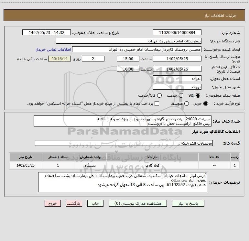
Task: Tick the Islamic treasury payment checkbox
Action: click(157, 104)
